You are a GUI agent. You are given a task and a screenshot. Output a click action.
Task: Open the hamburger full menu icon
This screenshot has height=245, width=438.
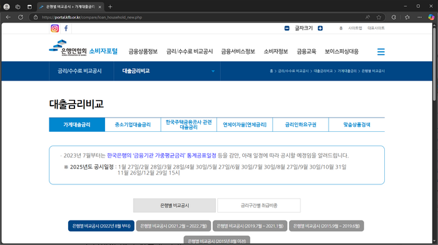[380, 52]
